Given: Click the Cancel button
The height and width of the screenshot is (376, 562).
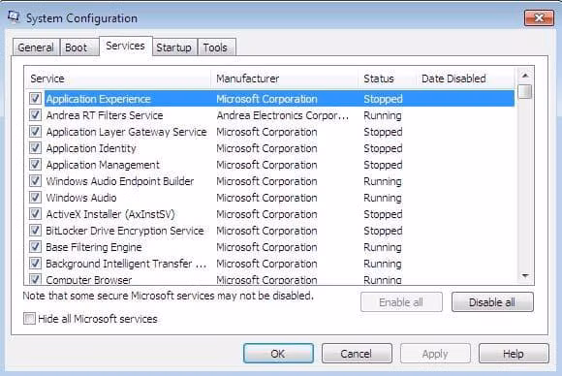Looking at the screenshot, I should 357,354.
